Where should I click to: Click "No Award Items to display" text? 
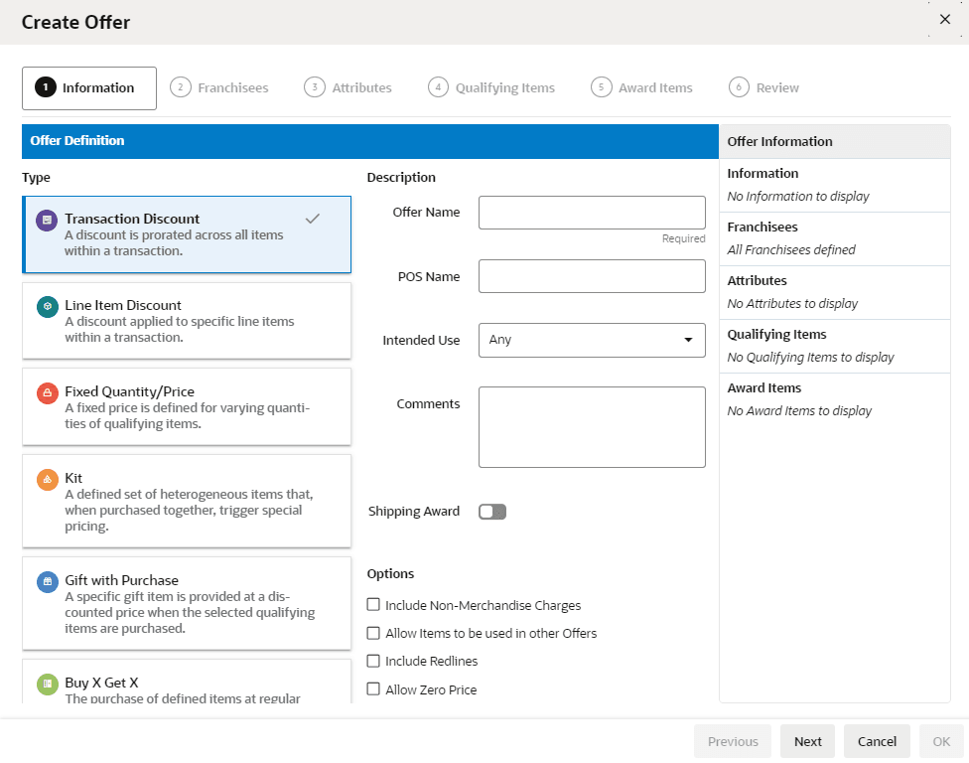pos(799,411)
